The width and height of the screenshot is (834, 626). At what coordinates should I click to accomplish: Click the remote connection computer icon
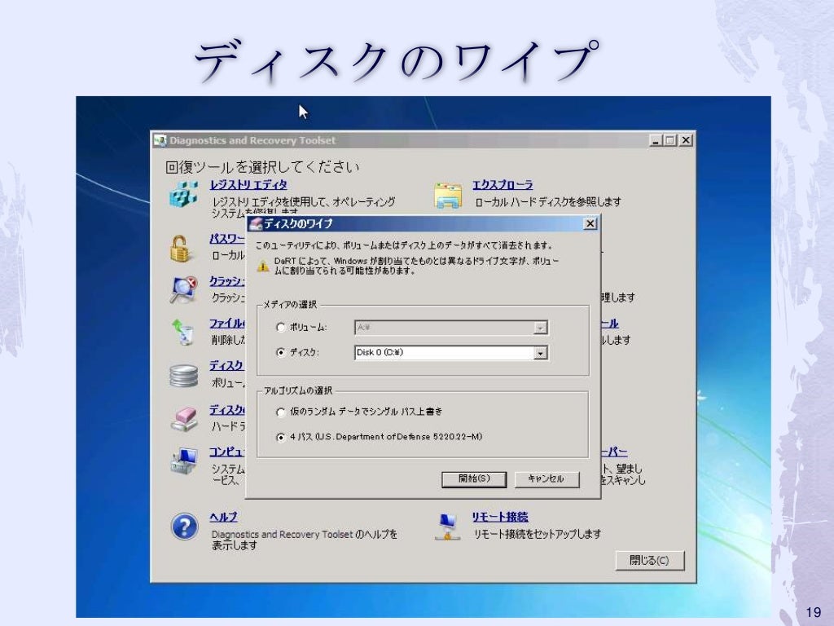click(447, 527)
